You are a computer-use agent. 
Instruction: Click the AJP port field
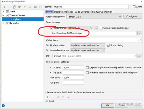pyautogui.click(x=73, y=83)
